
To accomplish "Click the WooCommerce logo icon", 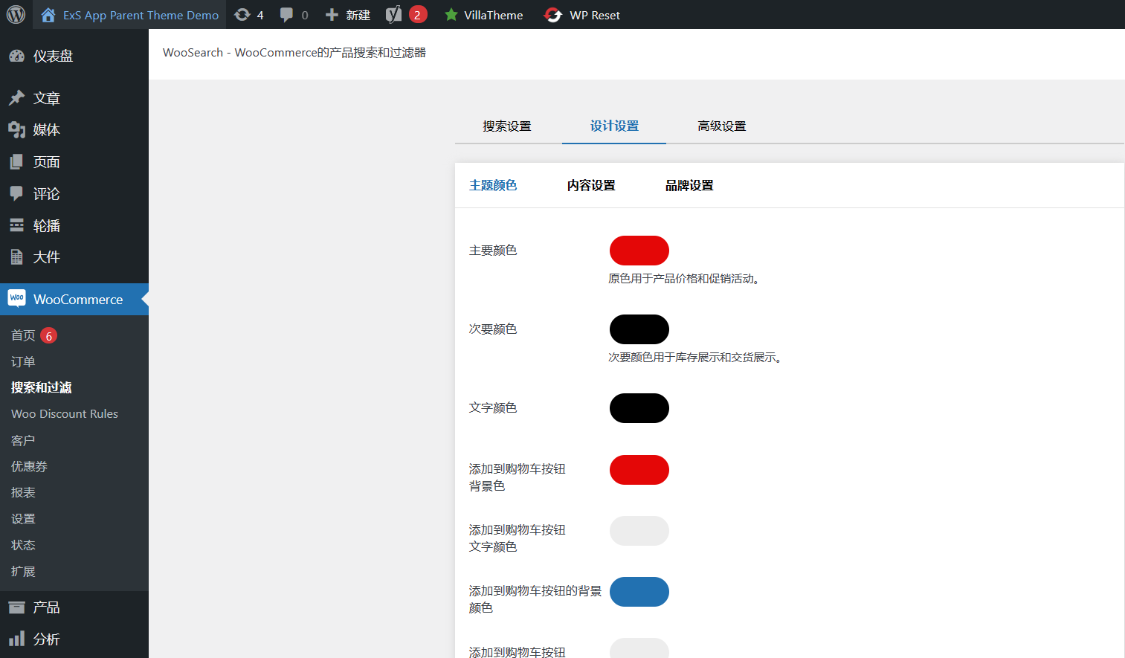I will click(16, 298).
